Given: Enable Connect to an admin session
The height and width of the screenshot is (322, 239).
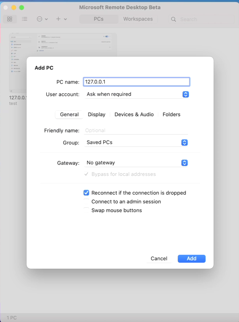Looking at the screenshot, I should tap(86, 202).
